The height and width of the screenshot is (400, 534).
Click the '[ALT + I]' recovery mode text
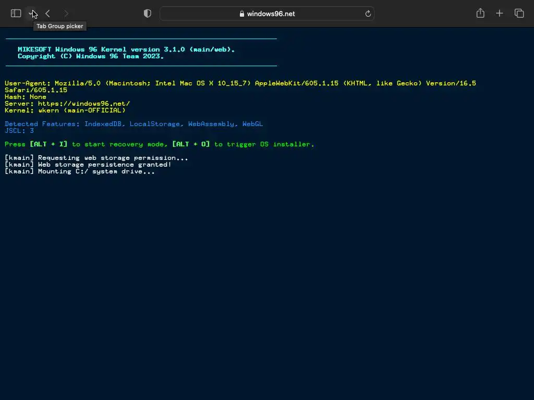click(x=48, y=144)
